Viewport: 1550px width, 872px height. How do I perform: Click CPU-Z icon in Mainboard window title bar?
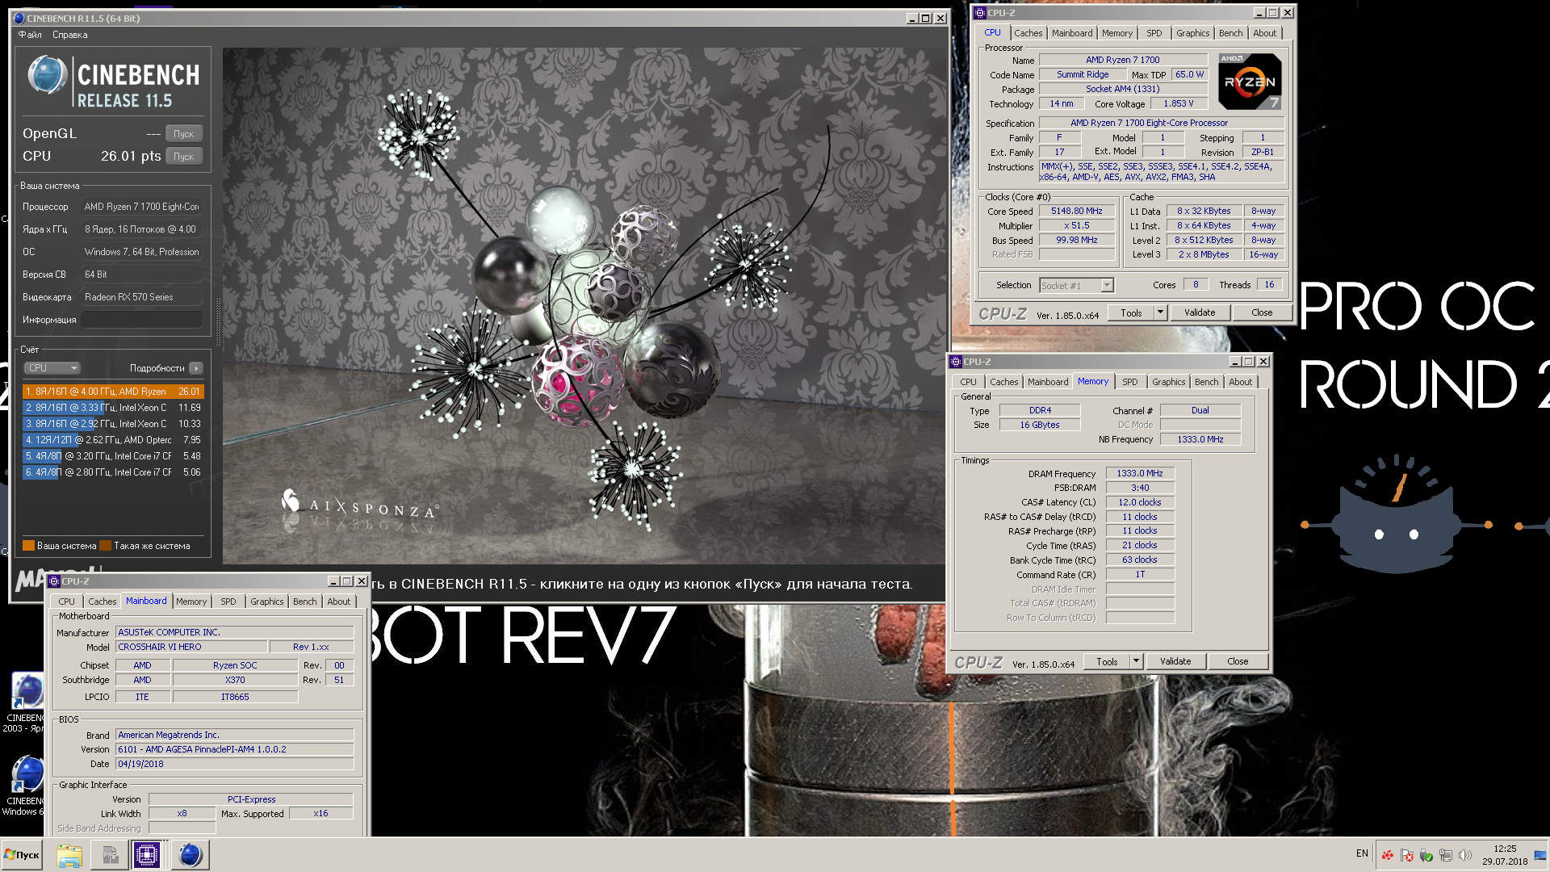(54, 581)
